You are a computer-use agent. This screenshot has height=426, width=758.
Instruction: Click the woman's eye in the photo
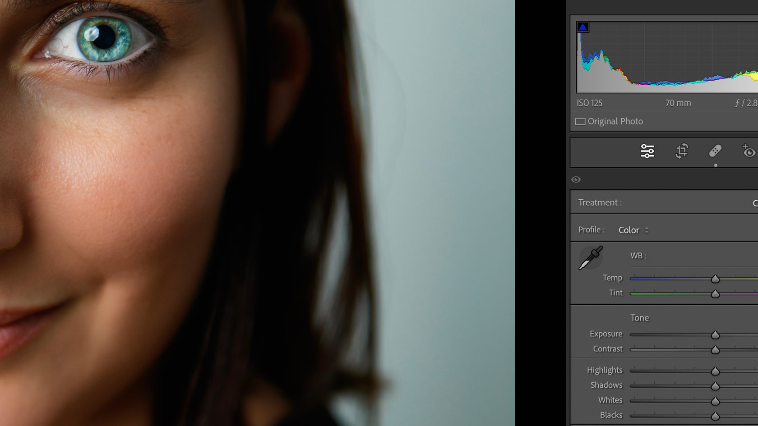click(102, 38)
